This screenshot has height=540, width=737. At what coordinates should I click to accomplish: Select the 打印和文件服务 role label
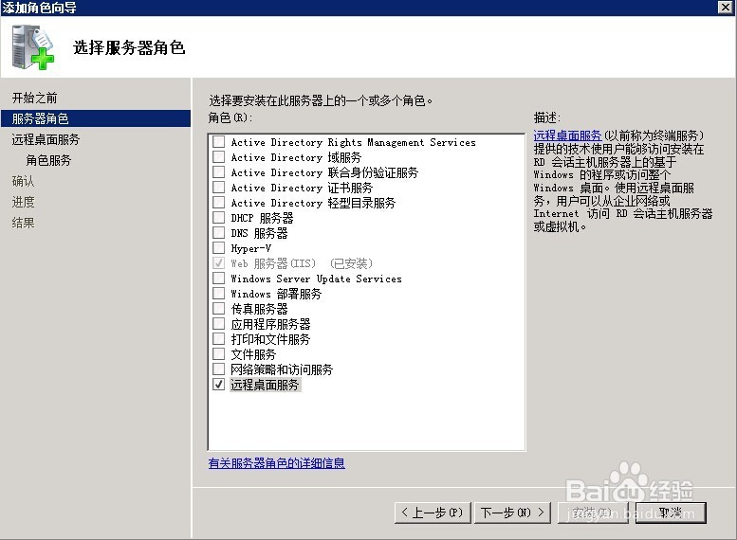[x=270, y=339]
